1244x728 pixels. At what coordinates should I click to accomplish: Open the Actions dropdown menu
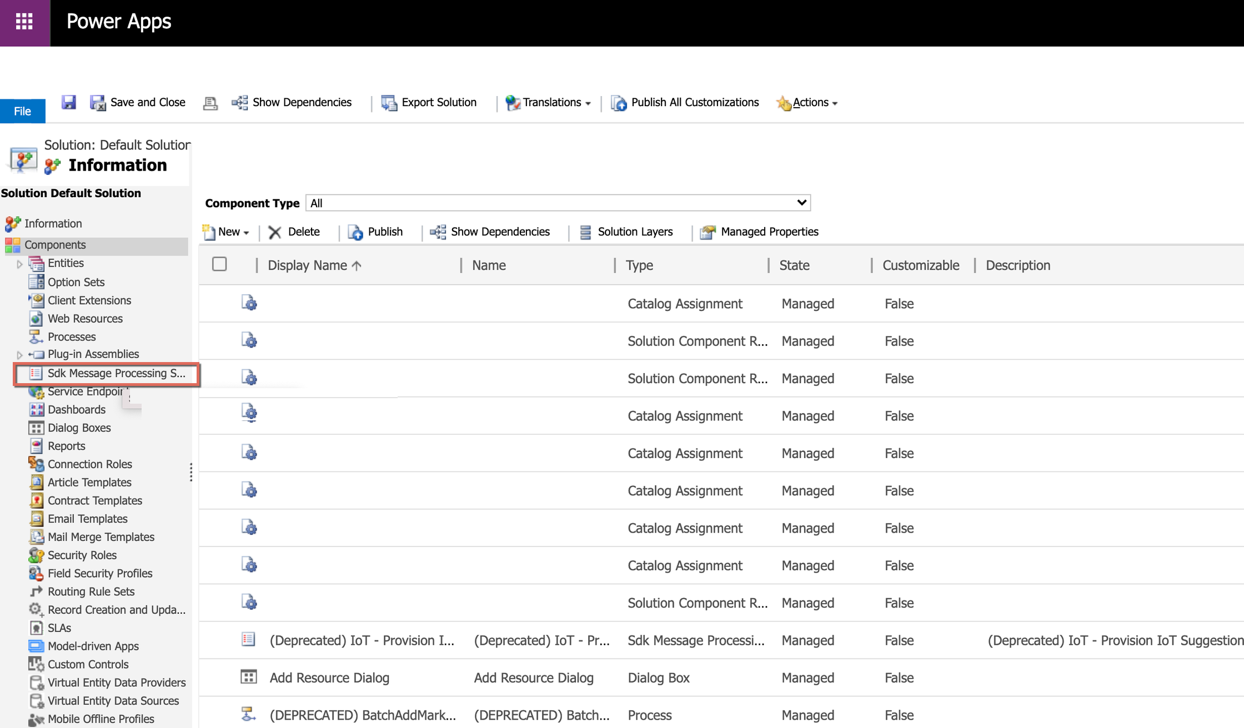click(807, 103)
